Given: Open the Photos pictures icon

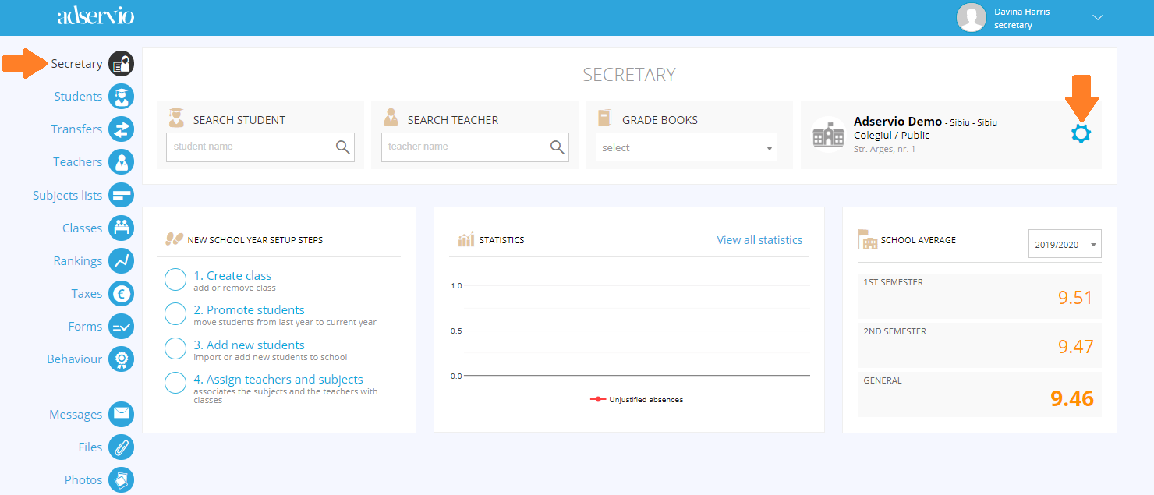Looking at the screenshot, I should (x=121, y=479).
